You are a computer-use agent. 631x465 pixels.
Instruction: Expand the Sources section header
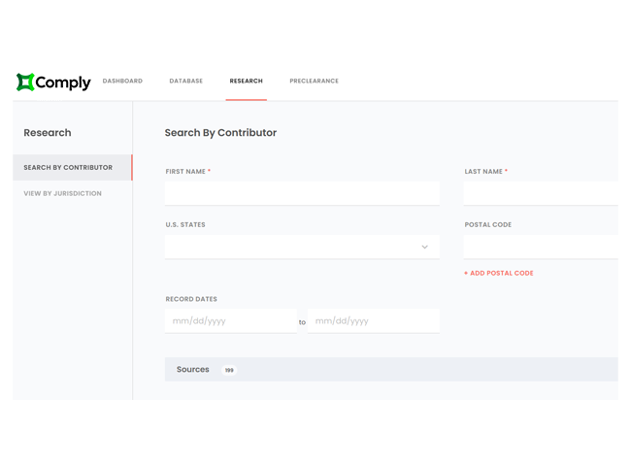pyautogui.click(x=193, y=370)
